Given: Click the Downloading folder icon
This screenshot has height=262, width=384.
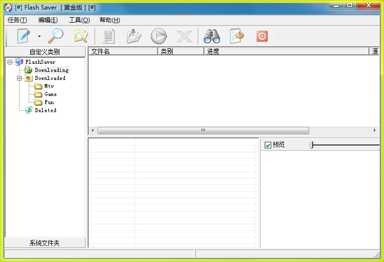Looking at the screenshot, I should coord(28,70).
